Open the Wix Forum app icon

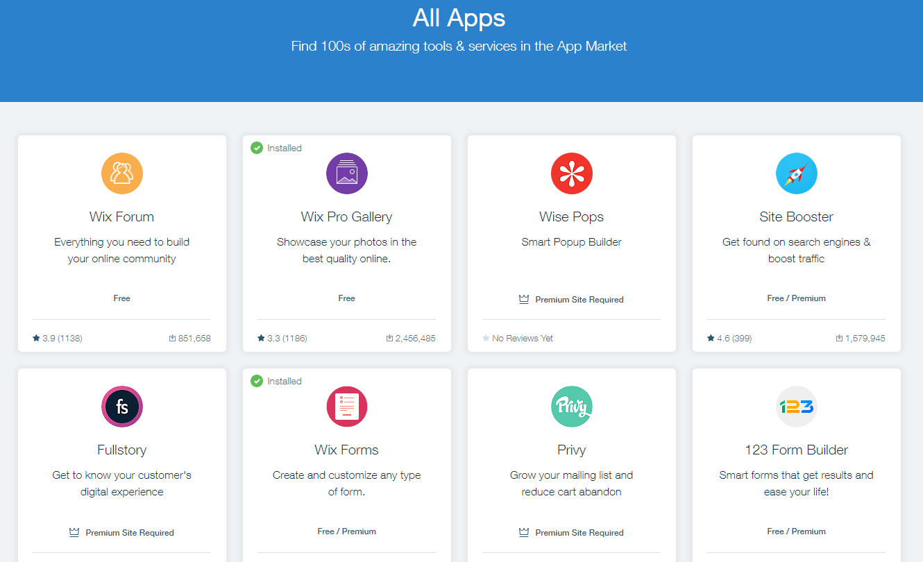(x=122, y=173)
